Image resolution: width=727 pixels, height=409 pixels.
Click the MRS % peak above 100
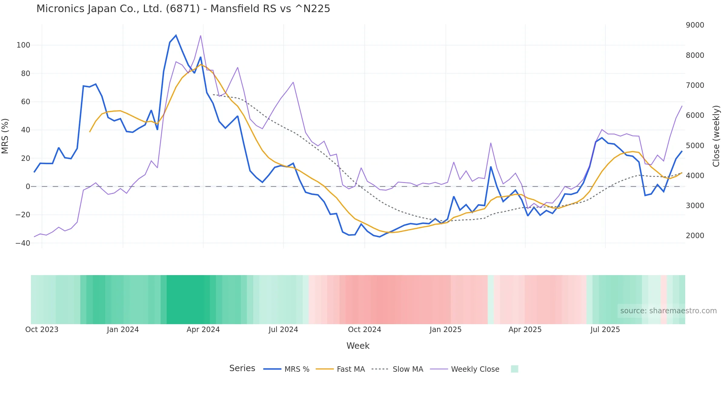pyautogui.click(x=176, y=35)
